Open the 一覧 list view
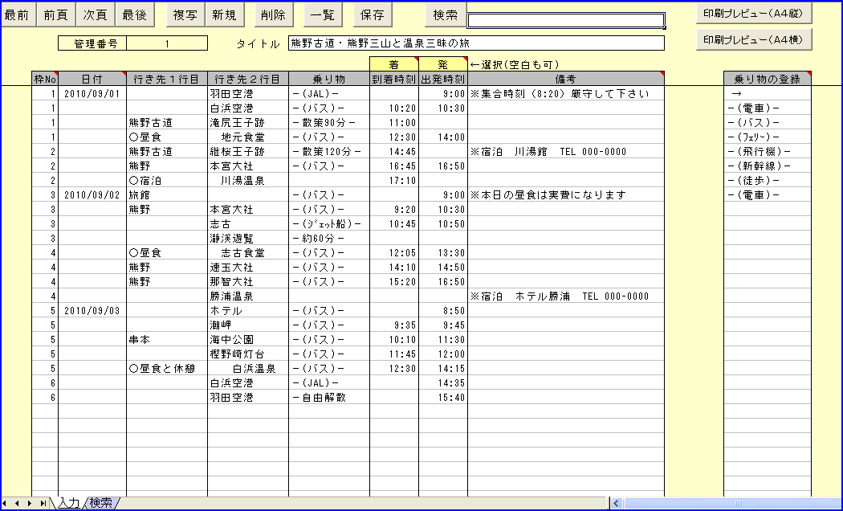The width and height of the screenshot is (843, 511). [x=323, y=14]
